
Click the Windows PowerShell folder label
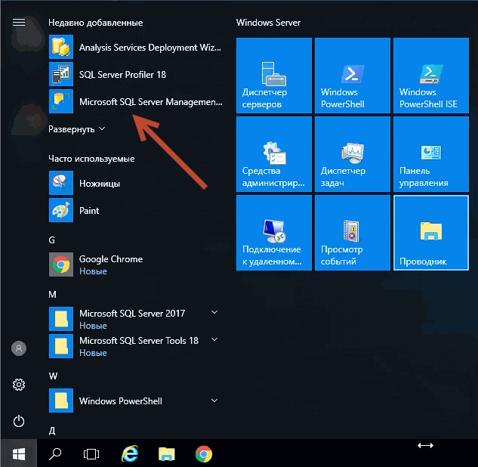pyautogui.click(x=121, y=401)
